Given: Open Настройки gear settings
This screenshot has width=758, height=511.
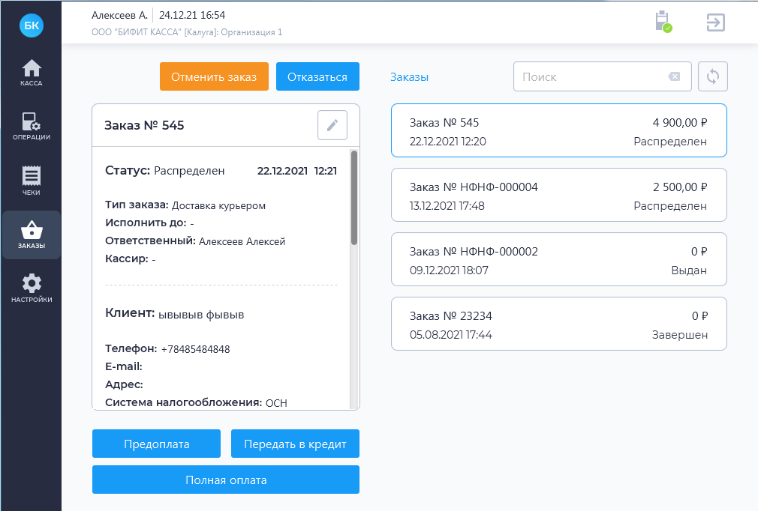Looking at the screenshot, I should tap(32, 288).
